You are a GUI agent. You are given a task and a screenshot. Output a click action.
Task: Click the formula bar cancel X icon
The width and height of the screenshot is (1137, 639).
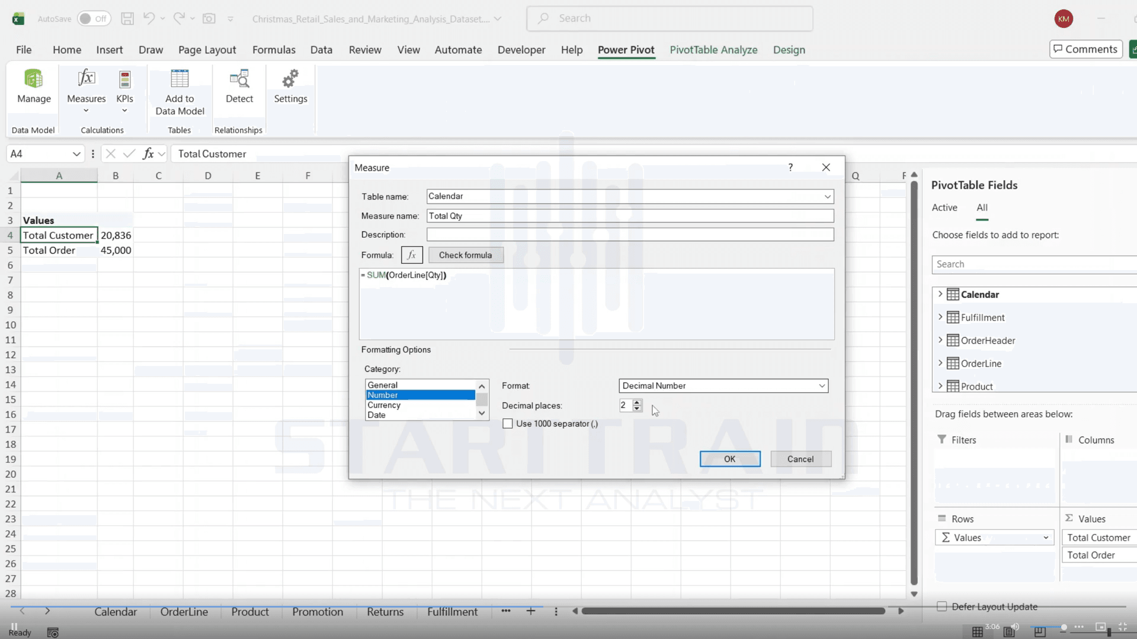(110, 154)
